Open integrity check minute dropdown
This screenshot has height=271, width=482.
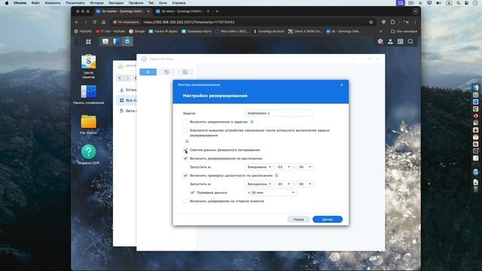305,184
